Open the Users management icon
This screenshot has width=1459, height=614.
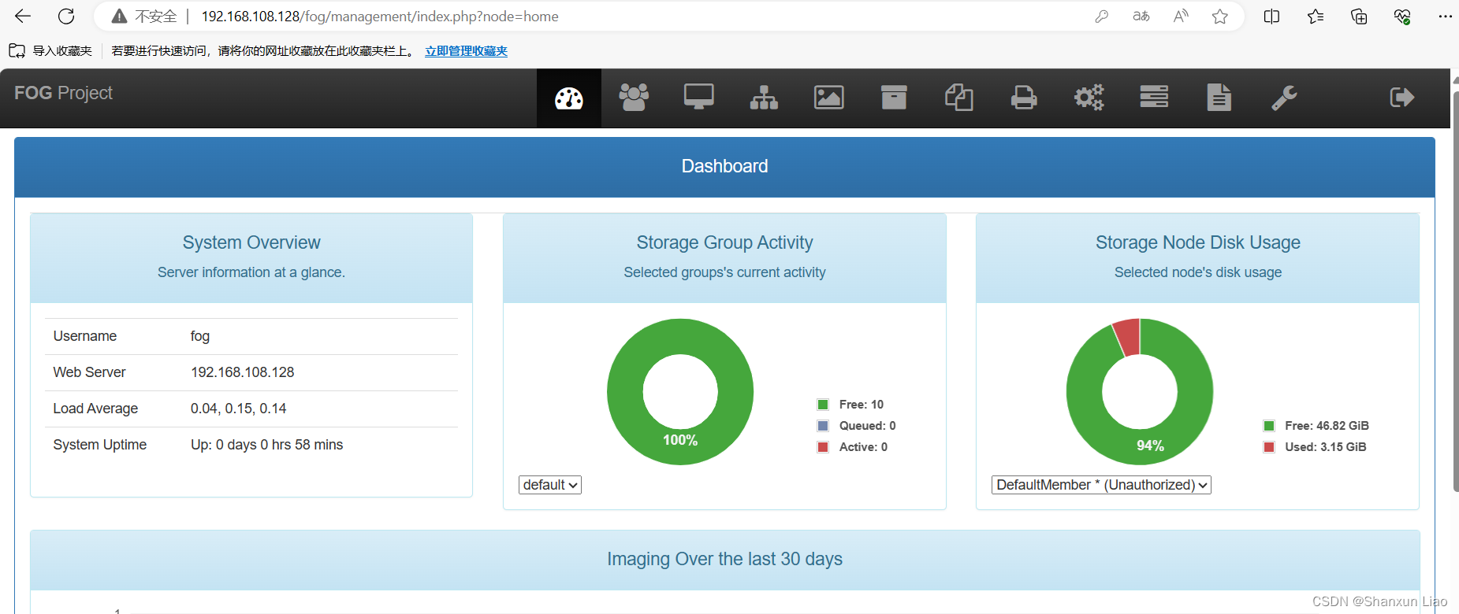[634, 98]
